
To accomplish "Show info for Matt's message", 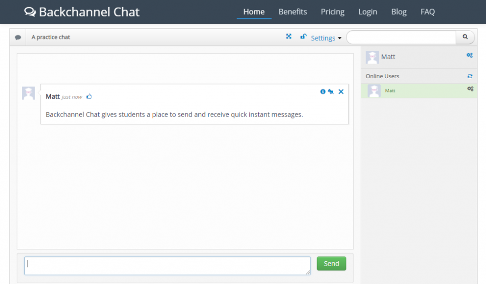I will (323, 92).
